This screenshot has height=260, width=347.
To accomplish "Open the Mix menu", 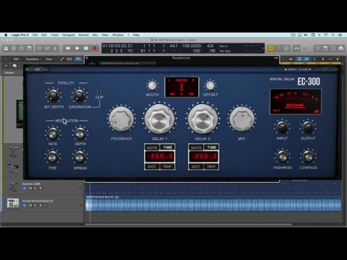I will [95, 35].
